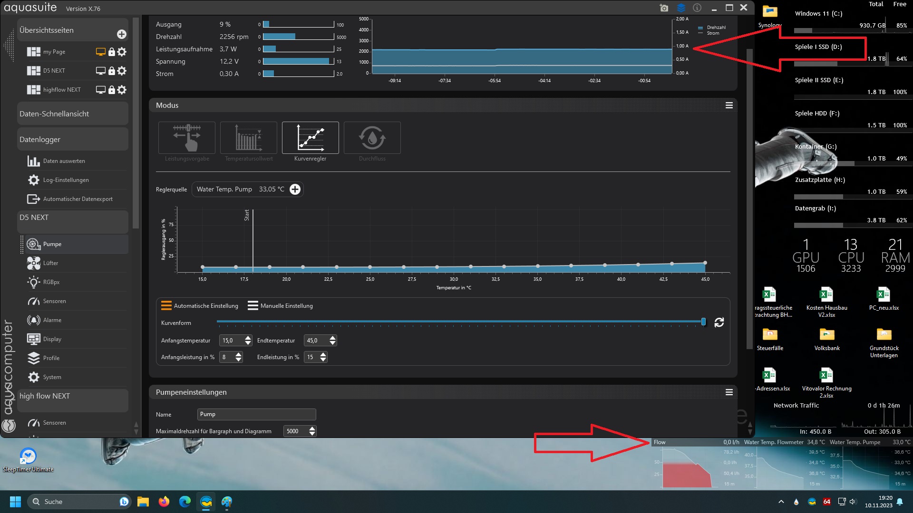This screenshot has height=513, width=913.
Task: Select the Kurvenregler mode icon
Action: 310,138
